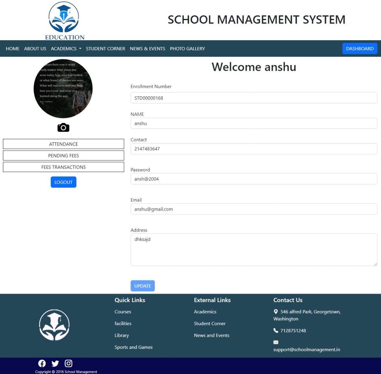Click the envelope icon above the support email
Screen dimensions: 381x374
pyautogui.click(x=275, y=342)
